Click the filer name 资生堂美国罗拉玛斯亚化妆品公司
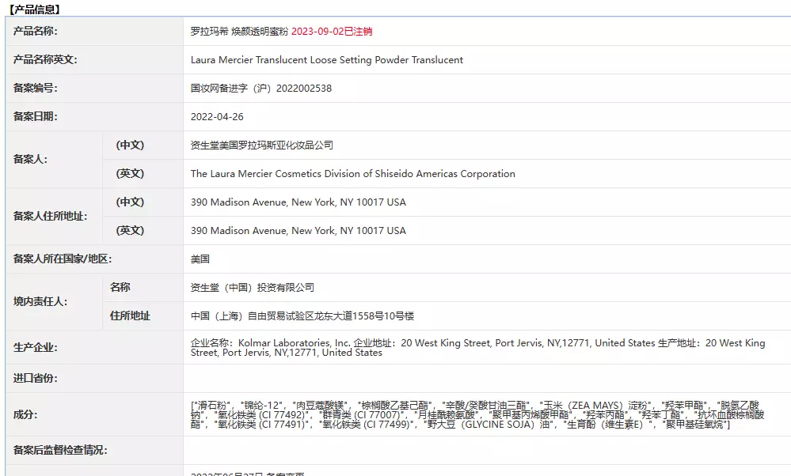 (262, 145)
